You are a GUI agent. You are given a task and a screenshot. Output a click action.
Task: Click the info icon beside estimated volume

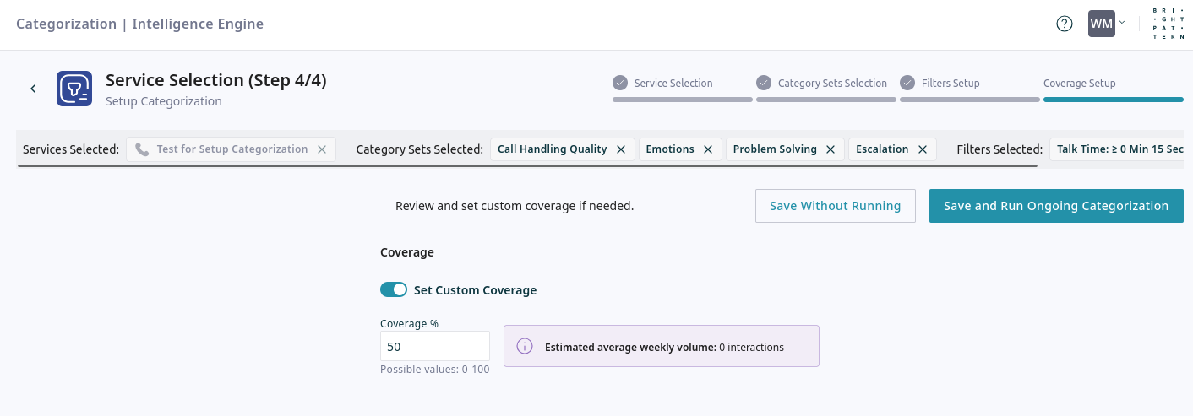(525, 347)
